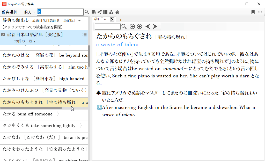The width and height of the screenshot is (265, 161).
Task: Click the bookmark icon at top right
Action: 253,12
